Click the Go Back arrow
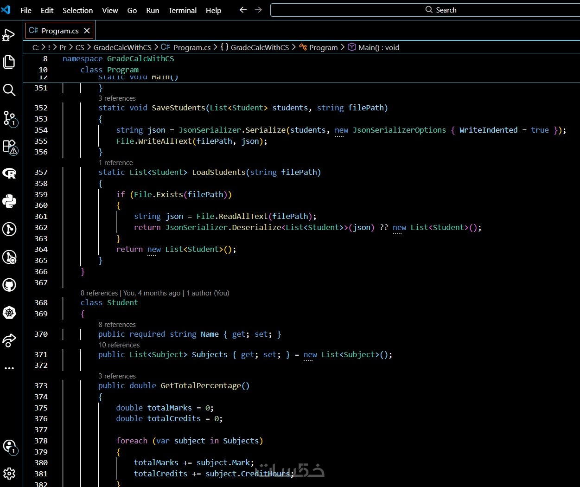580x487 pixels. pyautogui.click(x=243, y=10)
